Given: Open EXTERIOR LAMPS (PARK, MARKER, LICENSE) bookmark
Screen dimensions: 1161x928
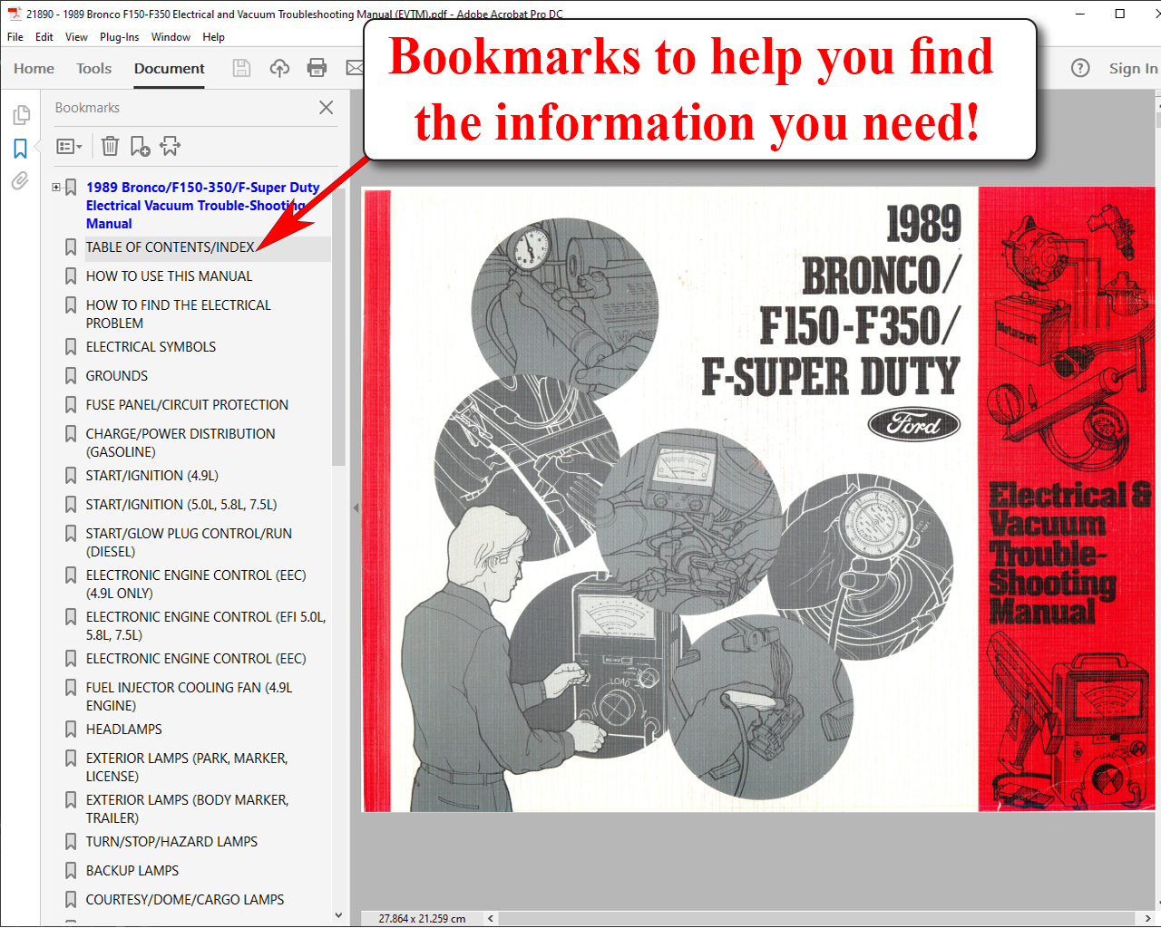Looking at the screenshot, I should 187,768.
